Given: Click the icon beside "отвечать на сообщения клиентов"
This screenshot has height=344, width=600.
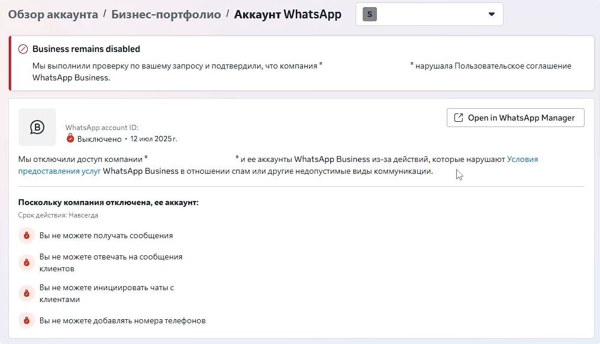Looking at the screenshot, I should coord(26,262).
